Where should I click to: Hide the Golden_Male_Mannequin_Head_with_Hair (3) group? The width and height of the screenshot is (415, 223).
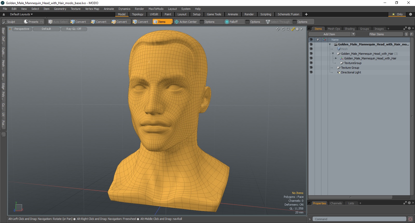[311, 54]
